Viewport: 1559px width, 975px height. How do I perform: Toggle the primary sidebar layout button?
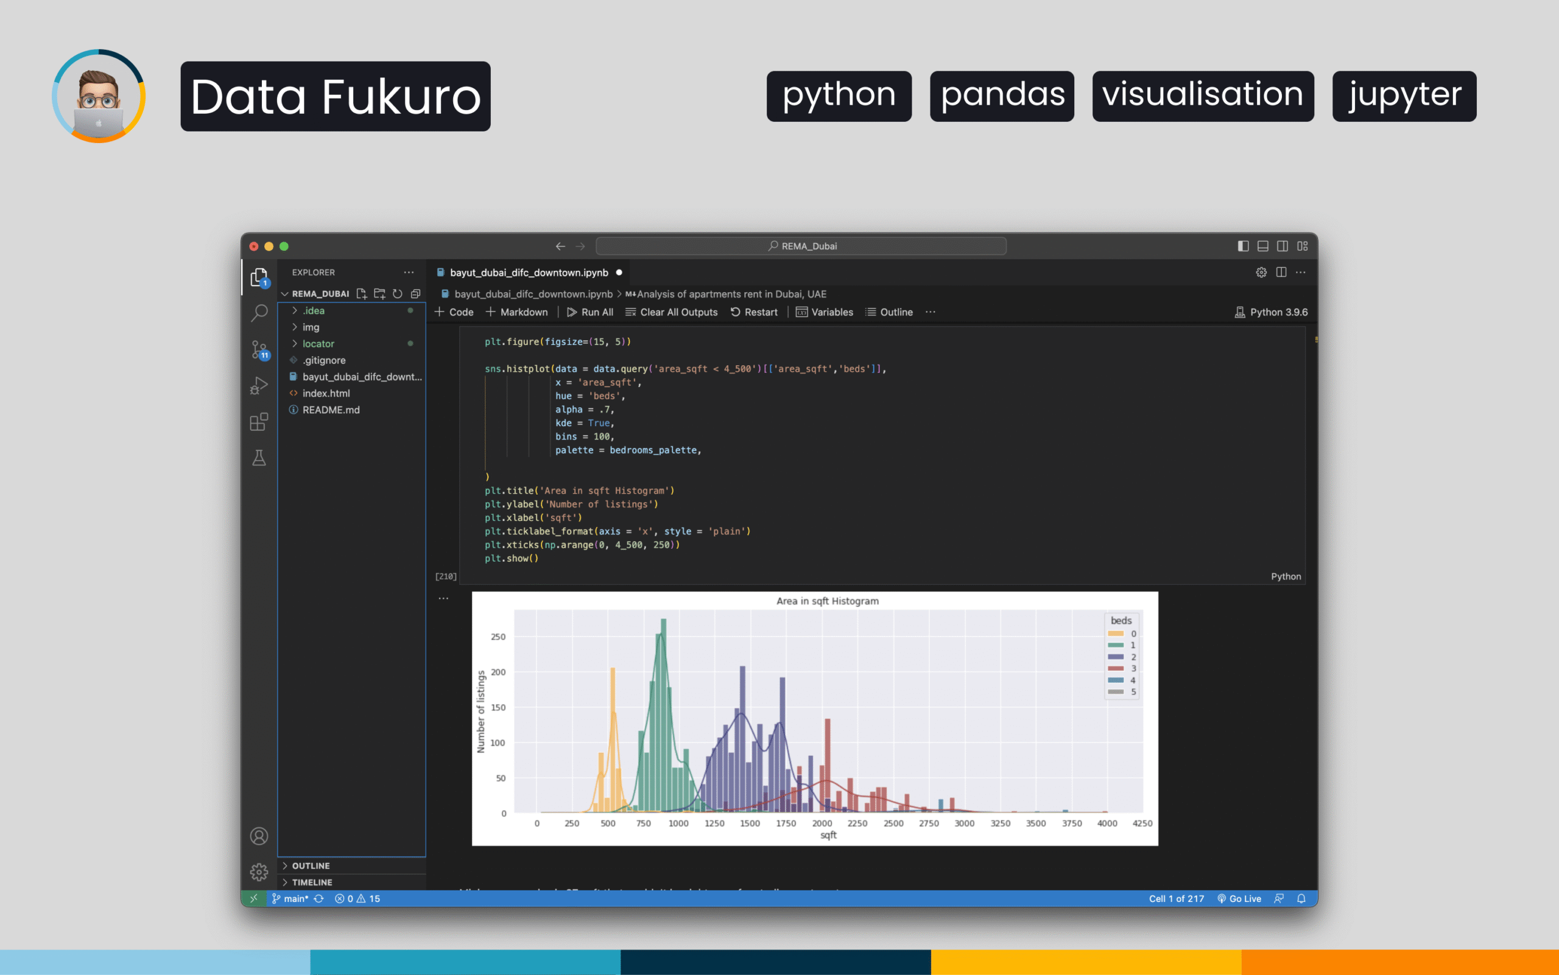click(1243, 246)
